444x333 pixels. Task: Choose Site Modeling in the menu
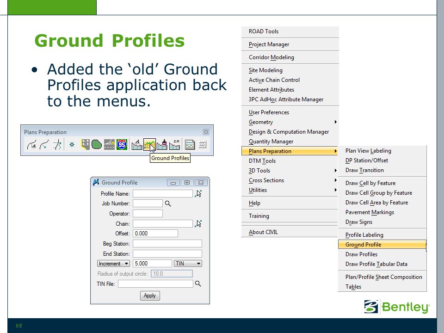290,70
